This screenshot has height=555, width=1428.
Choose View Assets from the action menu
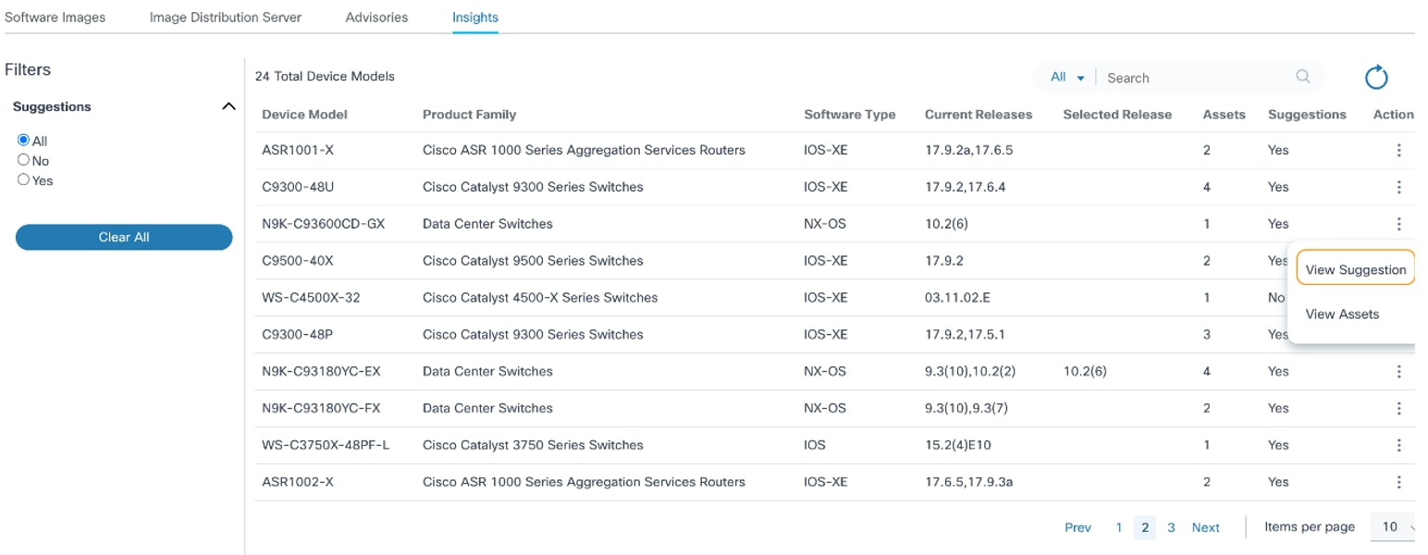pos(1342,314)
